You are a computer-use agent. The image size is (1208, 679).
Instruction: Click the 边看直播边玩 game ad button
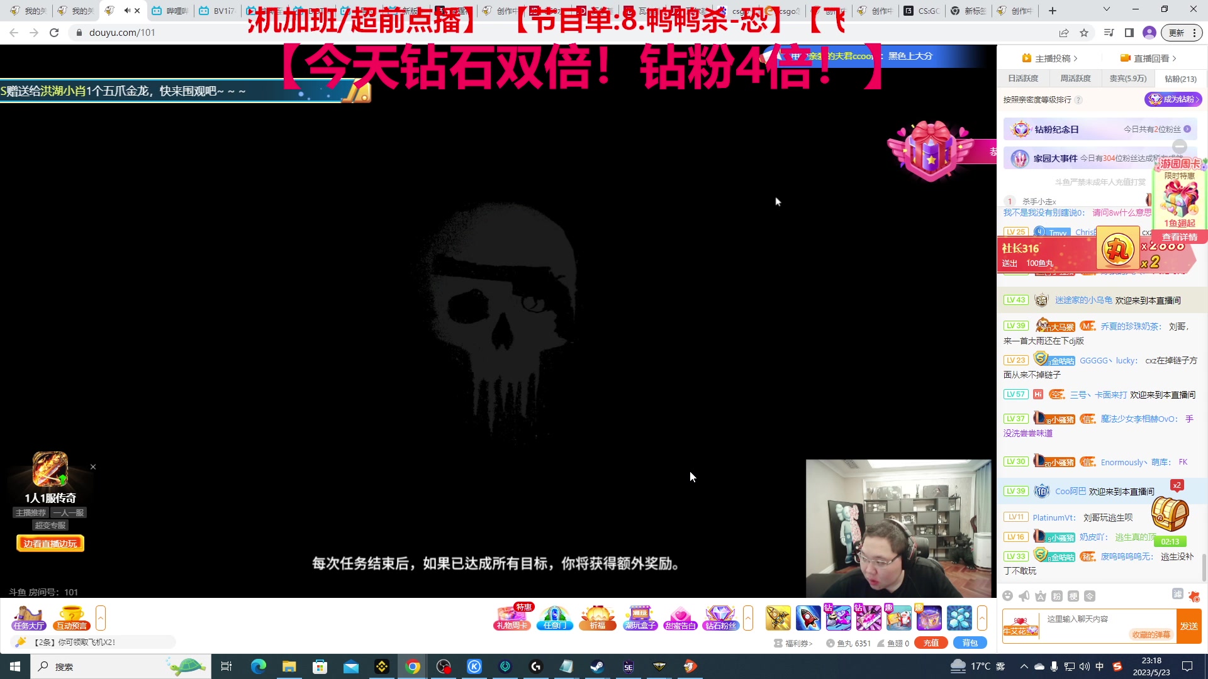click(x=50, y=544)
